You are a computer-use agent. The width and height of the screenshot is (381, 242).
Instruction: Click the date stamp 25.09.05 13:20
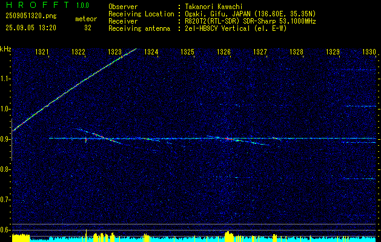(x=31, y=28)
